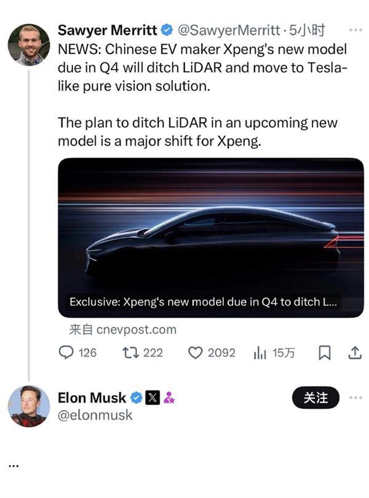Screen dimensions: 369x498
Task: Open more options on Elon's reply
Action: (x=355, y=398)
